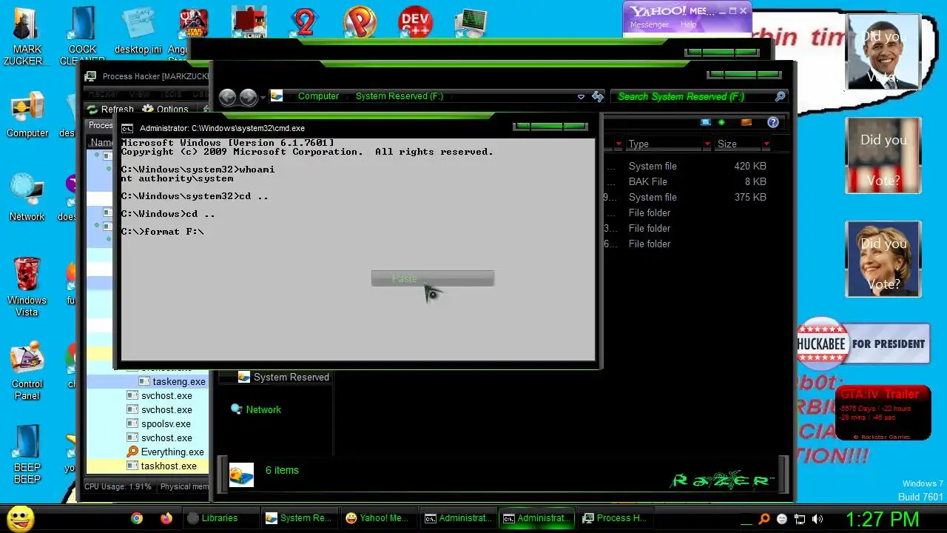Click the Dev-C++ desktop icon
Image resolution: width=947 pixels, height=533 pixels.
click(415, 22)
